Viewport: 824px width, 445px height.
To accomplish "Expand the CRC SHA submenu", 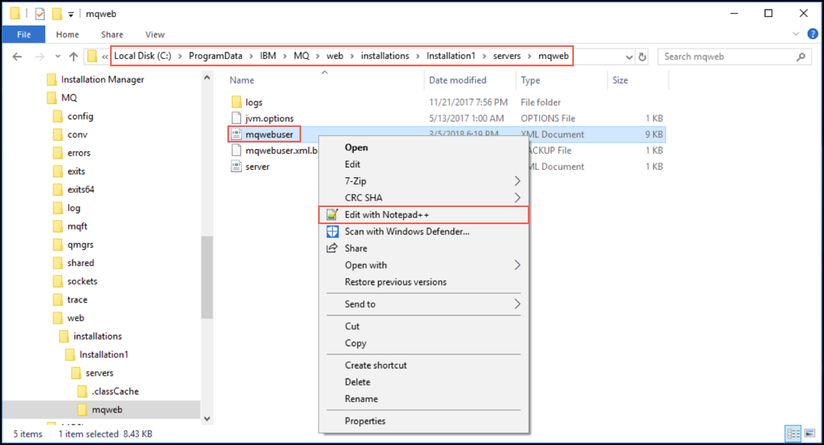I will (x=423, y=198).
